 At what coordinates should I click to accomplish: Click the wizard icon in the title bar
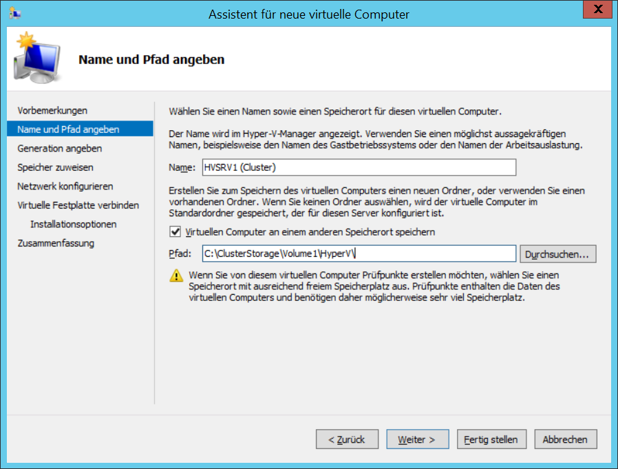[x=14, y=13]
